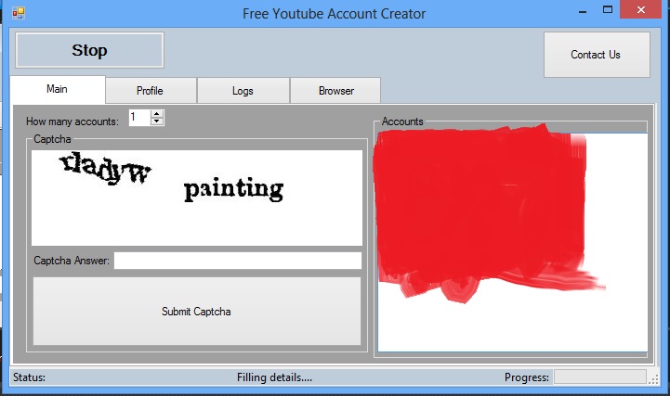Close the Free Youtube Account Creator window
Viewport: 670px width, 396px height.
[641, 10]
